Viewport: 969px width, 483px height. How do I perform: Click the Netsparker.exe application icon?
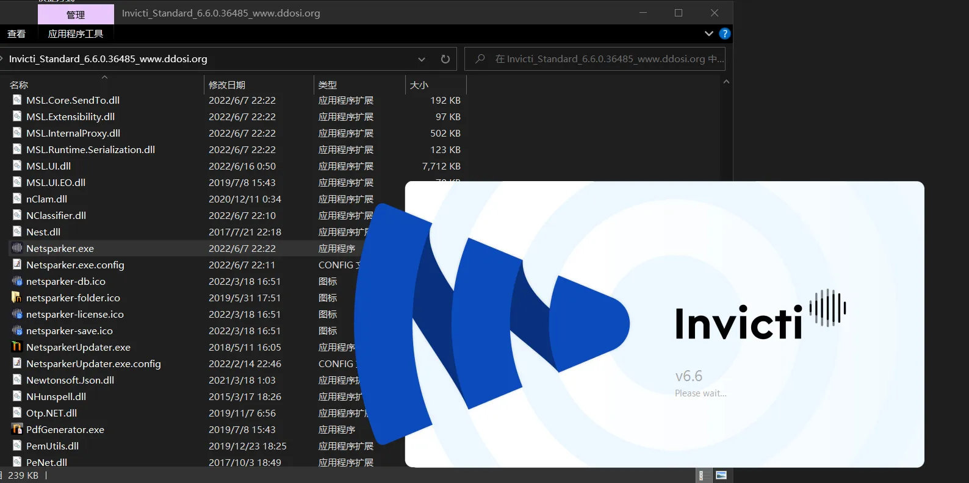coord(17,248)
